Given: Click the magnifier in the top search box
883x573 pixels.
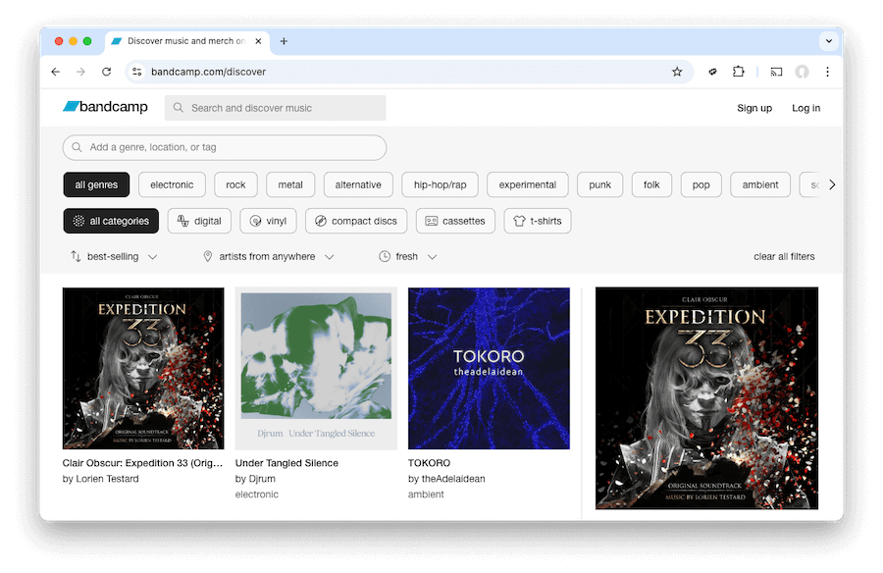Looking at the screenshot, I should tap(178, 108).
